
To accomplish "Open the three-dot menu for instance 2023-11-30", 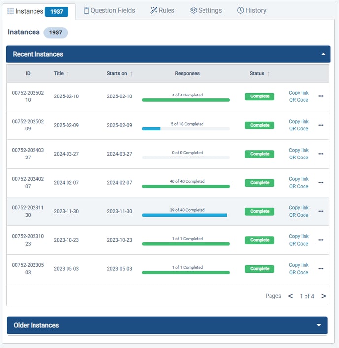I will (x=321, y=211).
